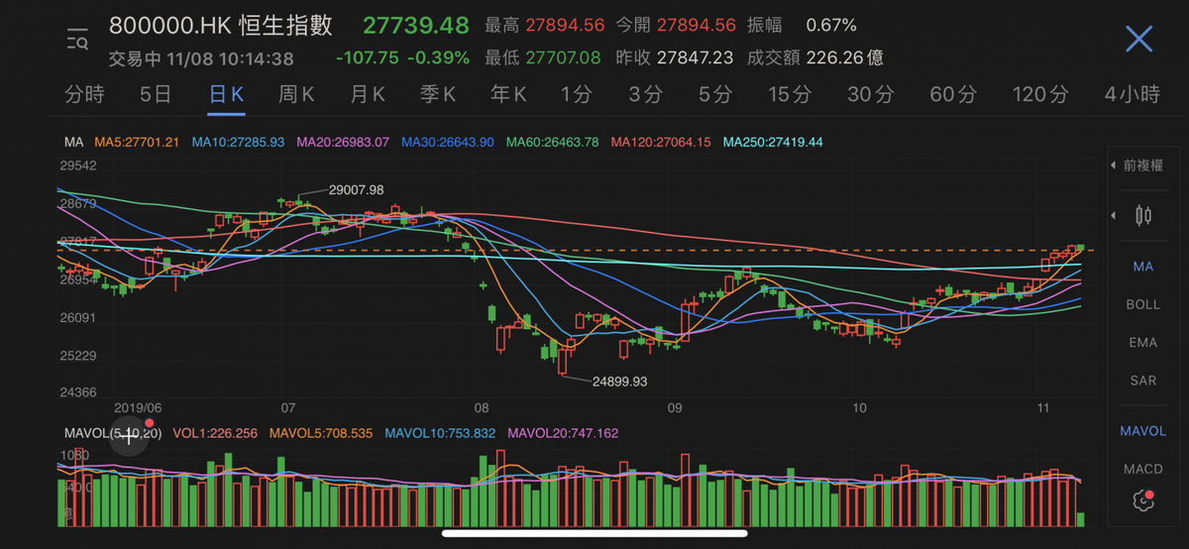Screen dimensions: 1189x549
Task: Open the 4小時 interval tab
Action: pyautogui.click(x=1132, y=95)
